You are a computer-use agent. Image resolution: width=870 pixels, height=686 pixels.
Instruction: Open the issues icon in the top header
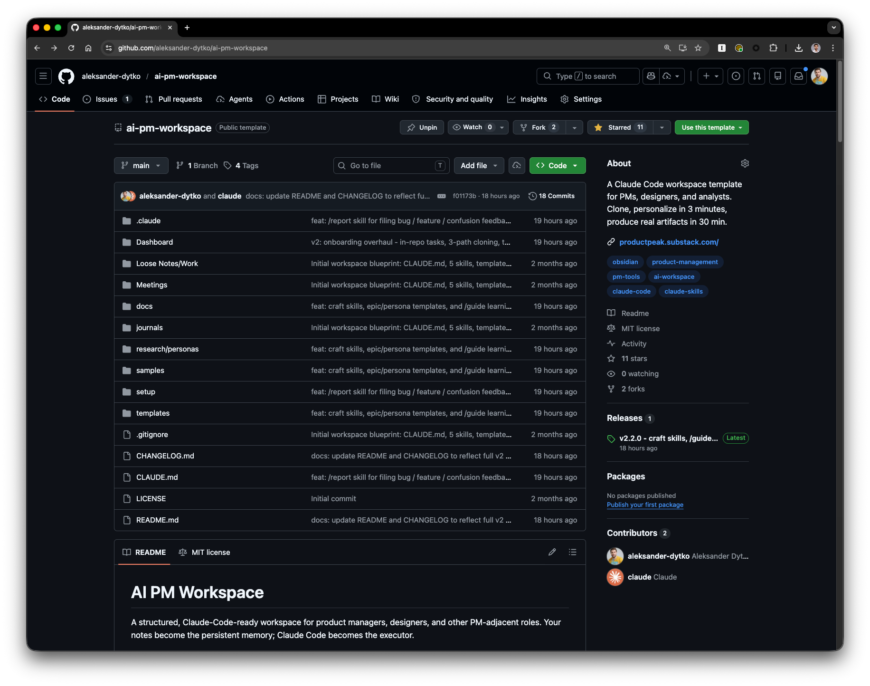pos(736,76)
